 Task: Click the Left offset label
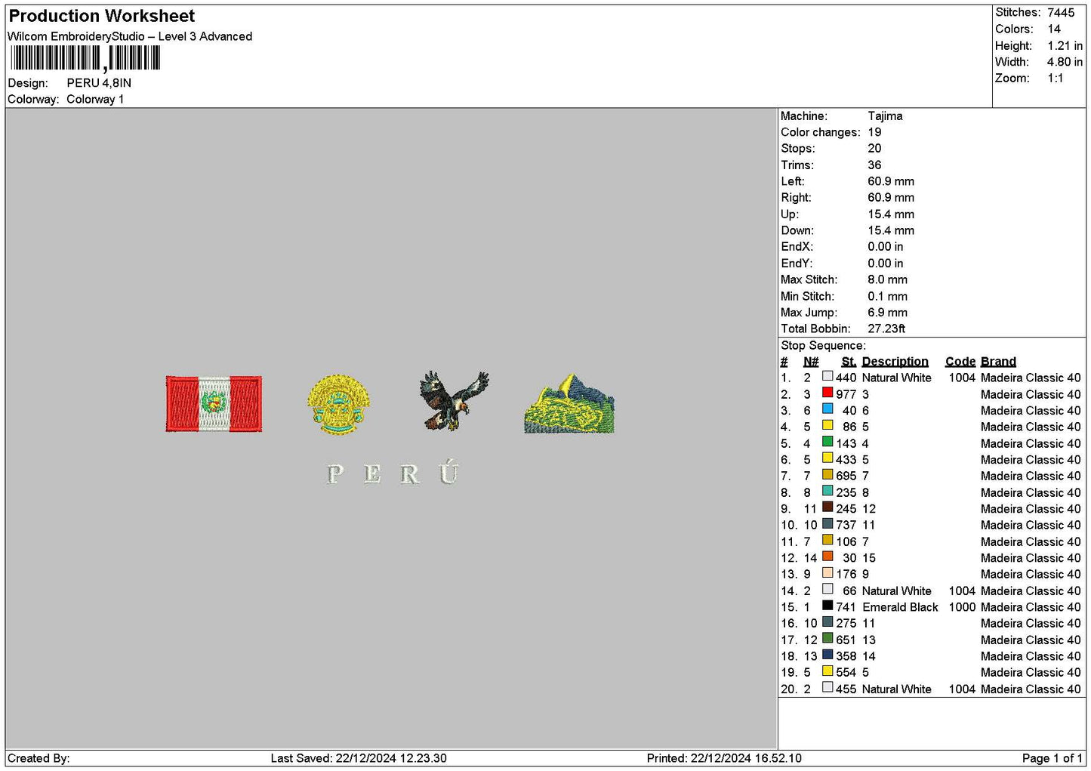click(793, 181)
